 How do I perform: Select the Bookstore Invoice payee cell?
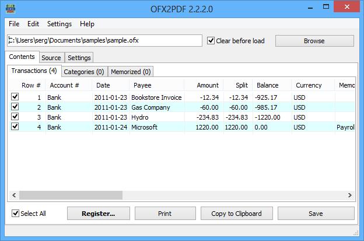click(x=157, y=97)
